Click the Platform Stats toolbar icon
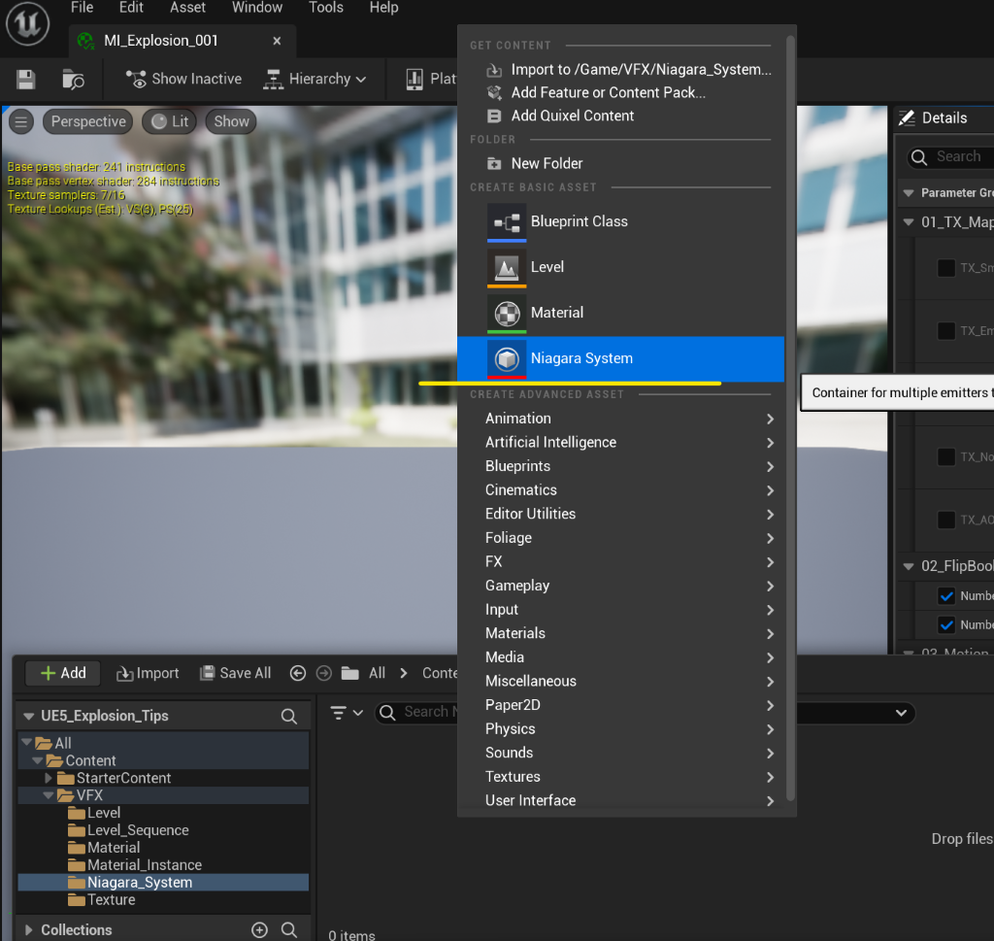This screenshot has width=994, height=941. (x=414, y=80)
